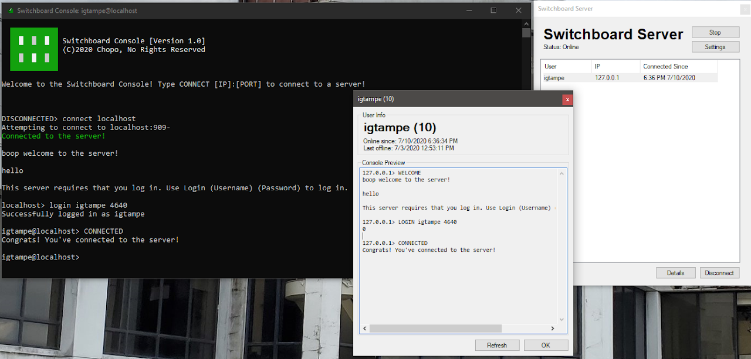Image resolution: width=751 pixels, height=359 pixels.
Task: Click the horizontal scrollbar thumb in Console Preview
Action: 435,329
